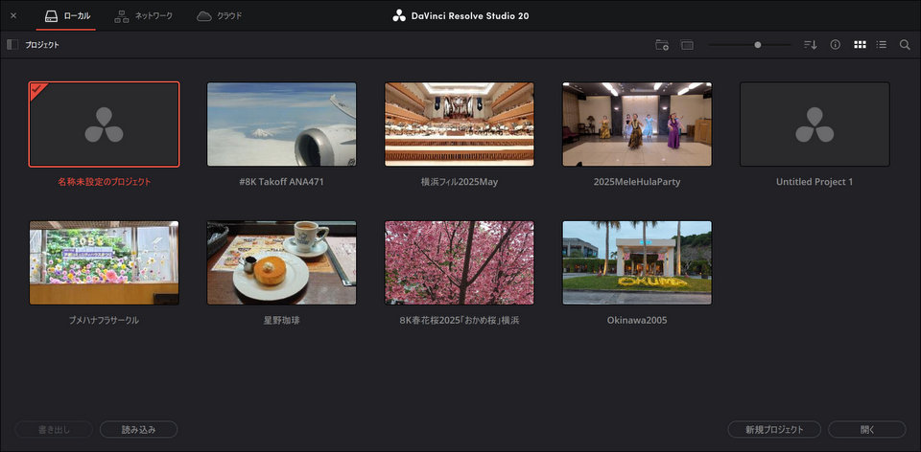The height and width of the screenshot is (452, 921).
Task: Select the 星野珈琲 project thumbnail
Action: tap(281, 263)
